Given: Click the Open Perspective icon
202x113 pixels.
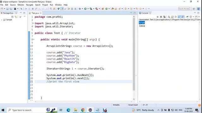Looking at the screenshot, I should pos(194,9).
